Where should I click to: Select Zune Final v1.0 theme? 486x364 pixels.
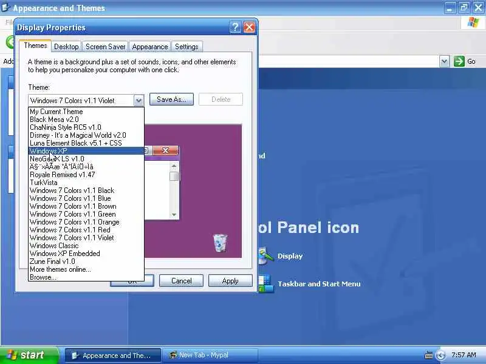[x=86, y=261]
